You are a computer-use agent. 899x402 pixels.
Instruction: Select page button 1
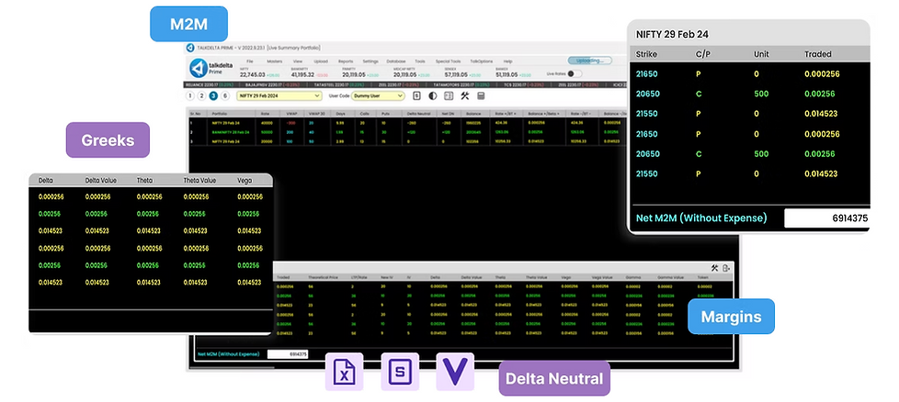pyautogui.click(x=189, y=95)
